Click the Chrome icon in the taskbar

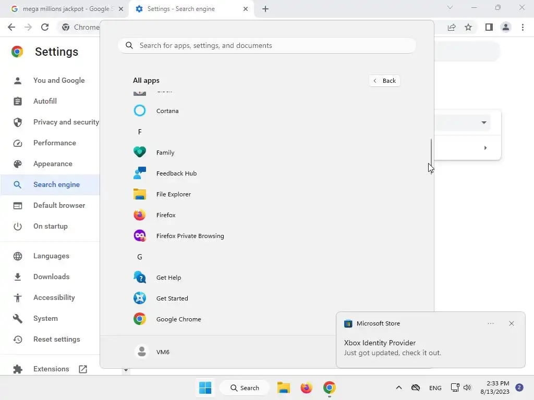click(330, 387)
